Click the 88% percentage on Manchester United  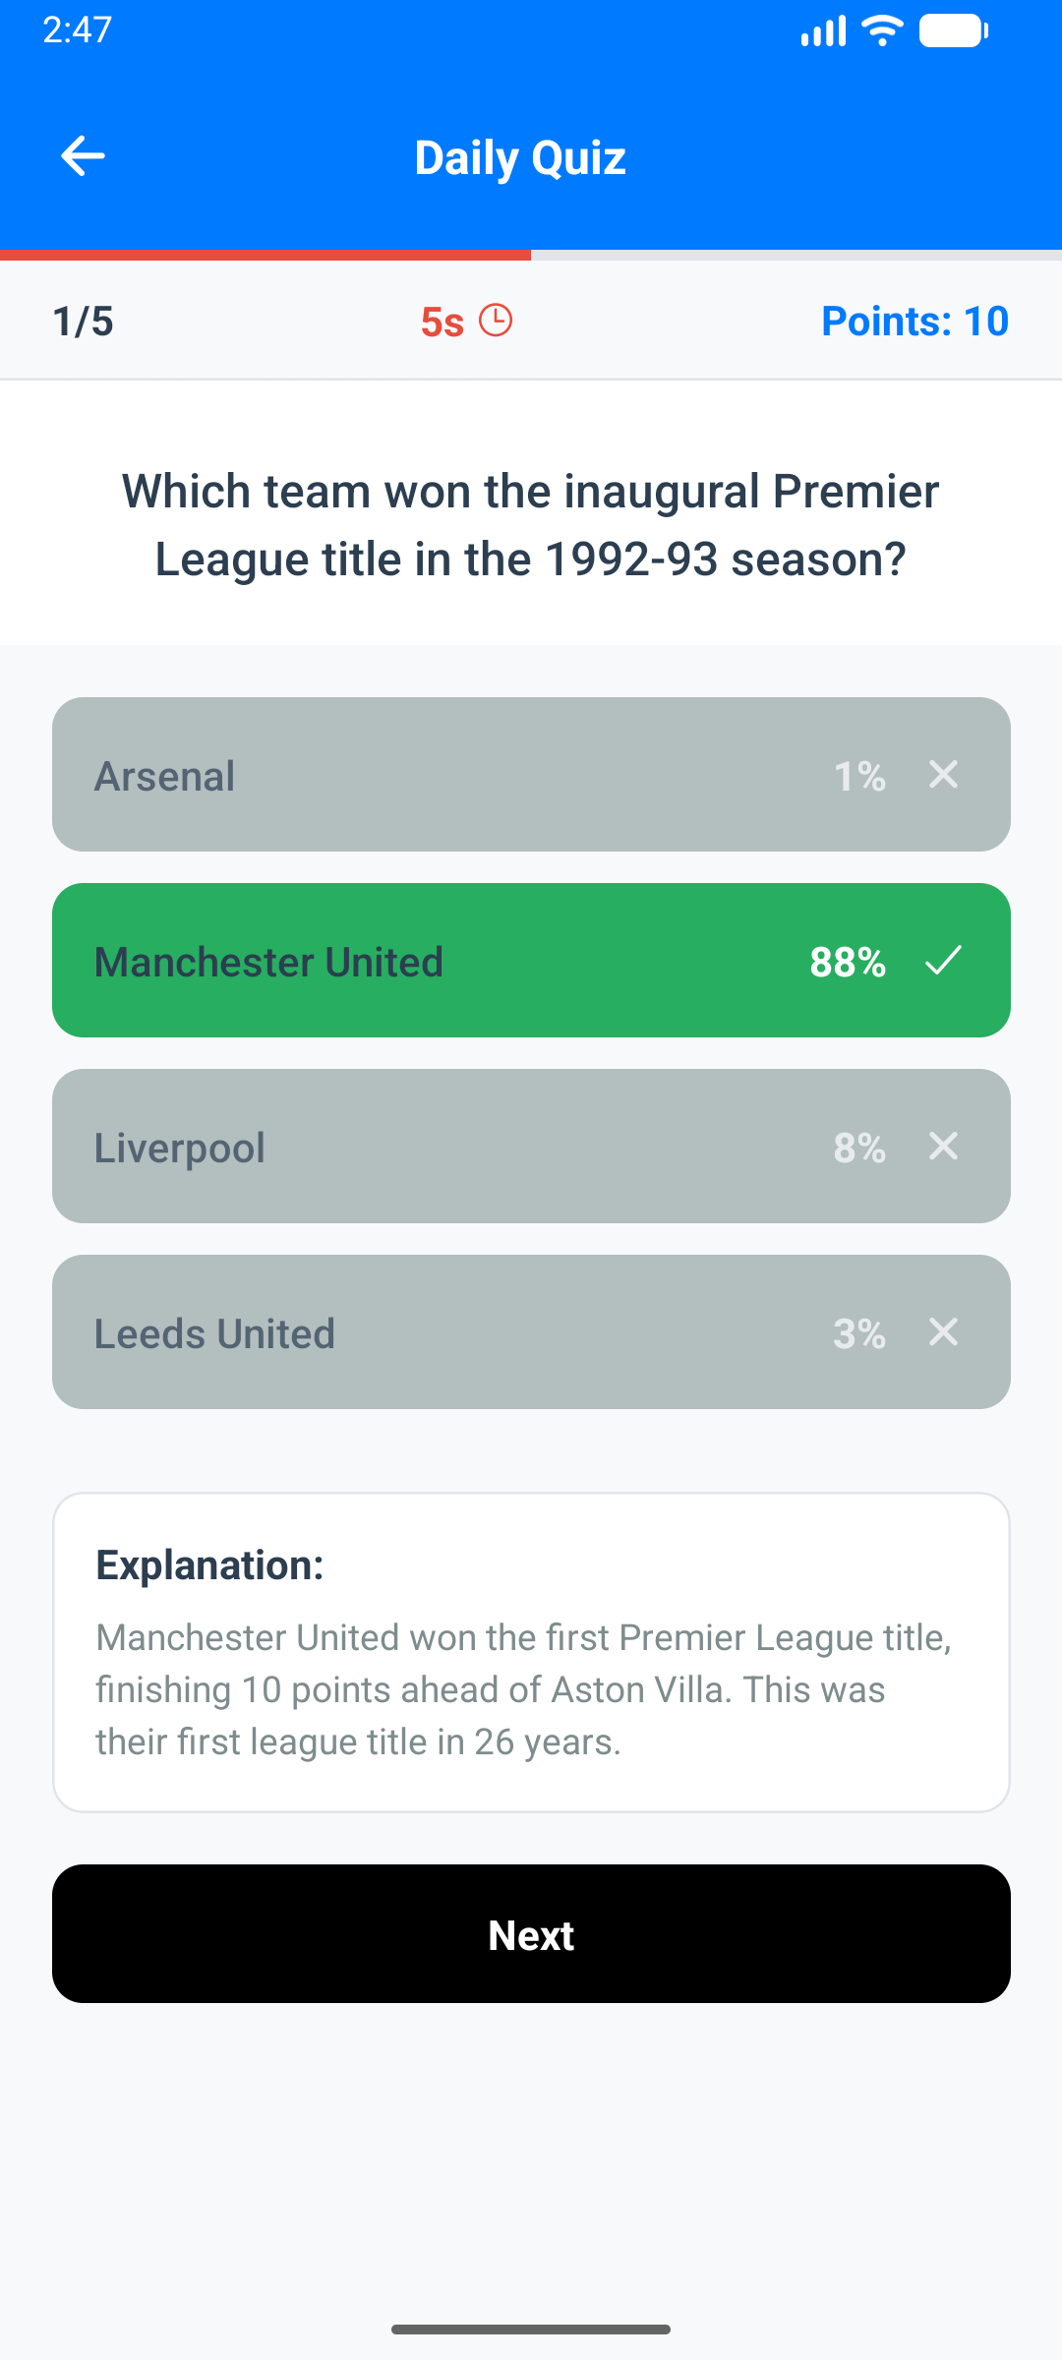(847, 962)
